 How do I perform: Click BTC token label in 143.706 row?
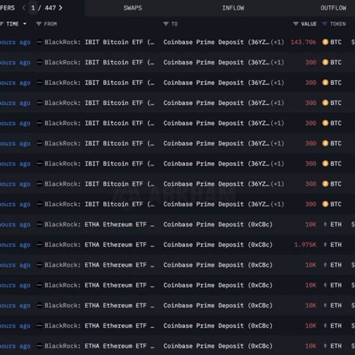point(335,42)
